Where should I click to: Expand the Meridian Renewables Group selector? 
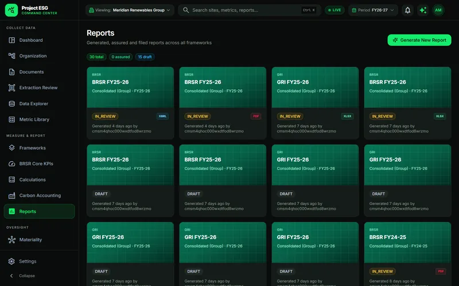(130, 10)
